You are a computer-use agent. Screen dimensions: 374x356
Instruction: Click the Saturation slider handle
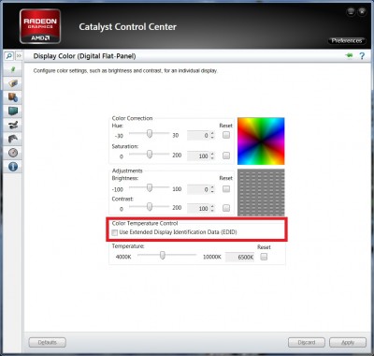click(x=150, y=154)
